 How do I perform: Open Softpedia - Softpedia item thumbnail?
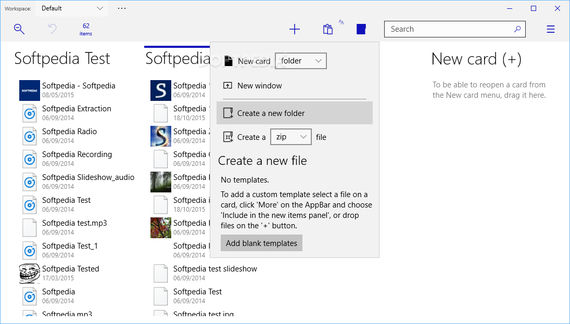click(x=30, y=90)
